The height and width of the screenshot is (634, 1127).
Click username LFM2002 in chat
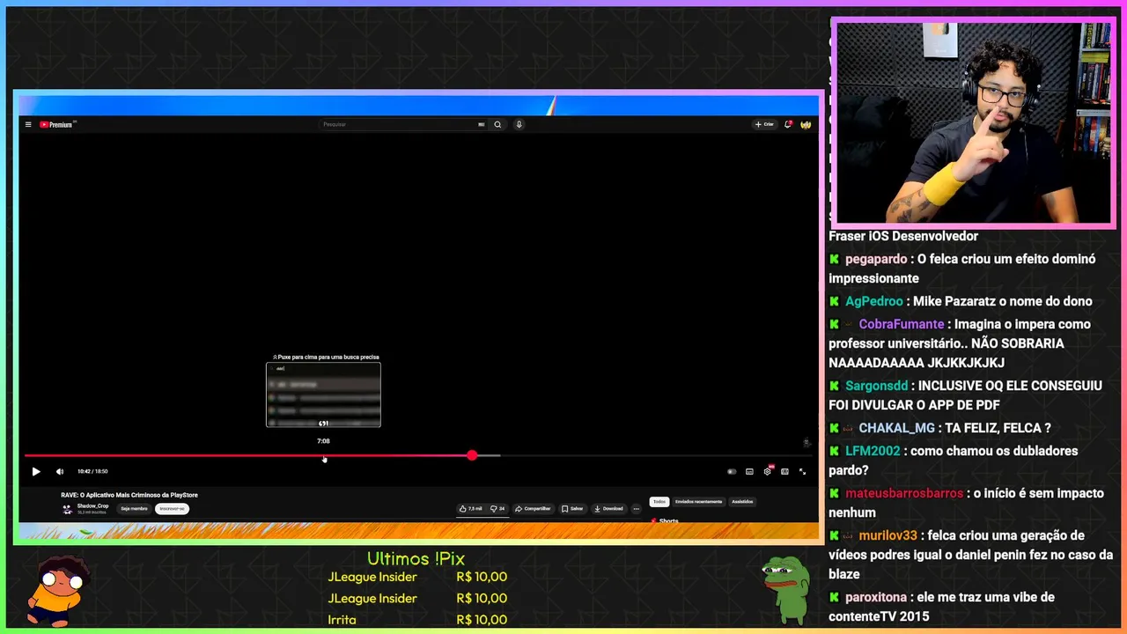873,451
